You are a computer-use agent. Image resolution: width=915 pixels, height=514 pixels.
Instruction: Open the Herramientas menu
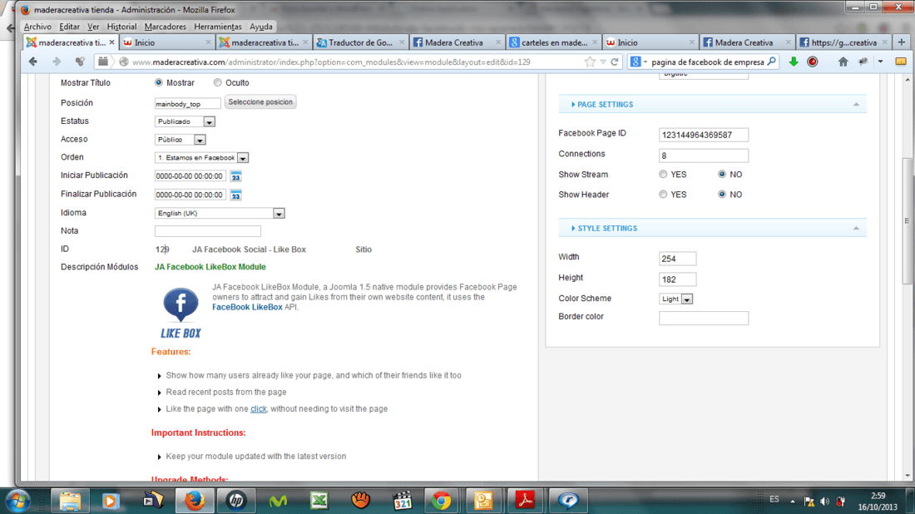pos(218,27)
